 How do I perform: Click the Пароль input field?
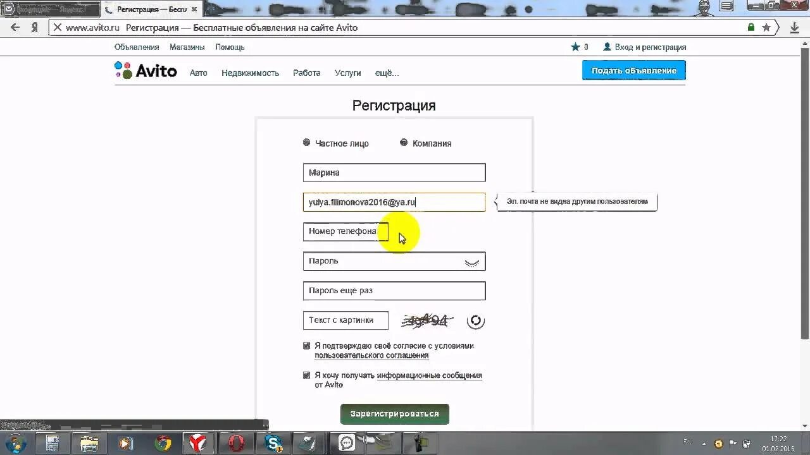(394, 261)
